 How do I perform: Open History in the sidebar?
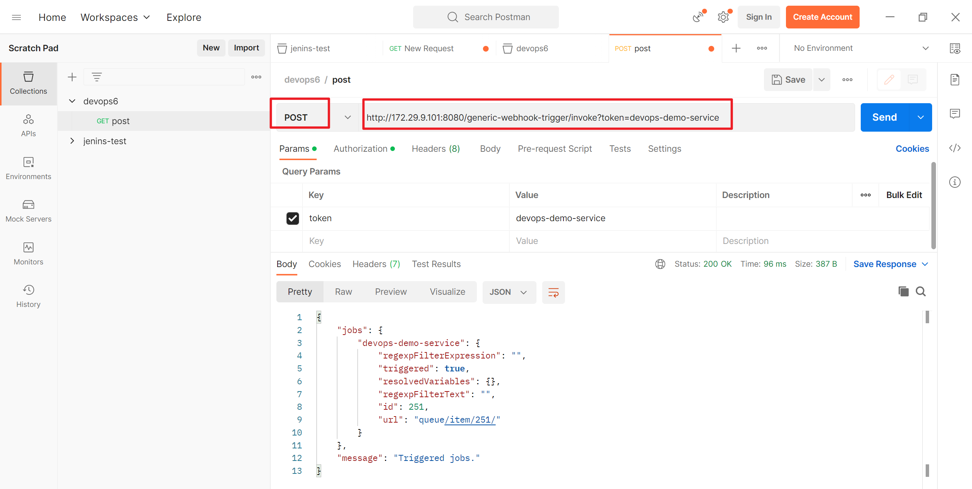click(x=28, y=296)
